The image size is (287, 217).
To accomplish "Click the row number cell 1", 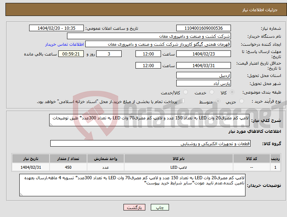I will [275, 167].
